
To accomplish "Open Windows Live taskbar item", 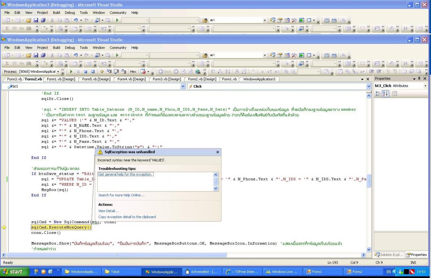I will [x=282, y=272].
